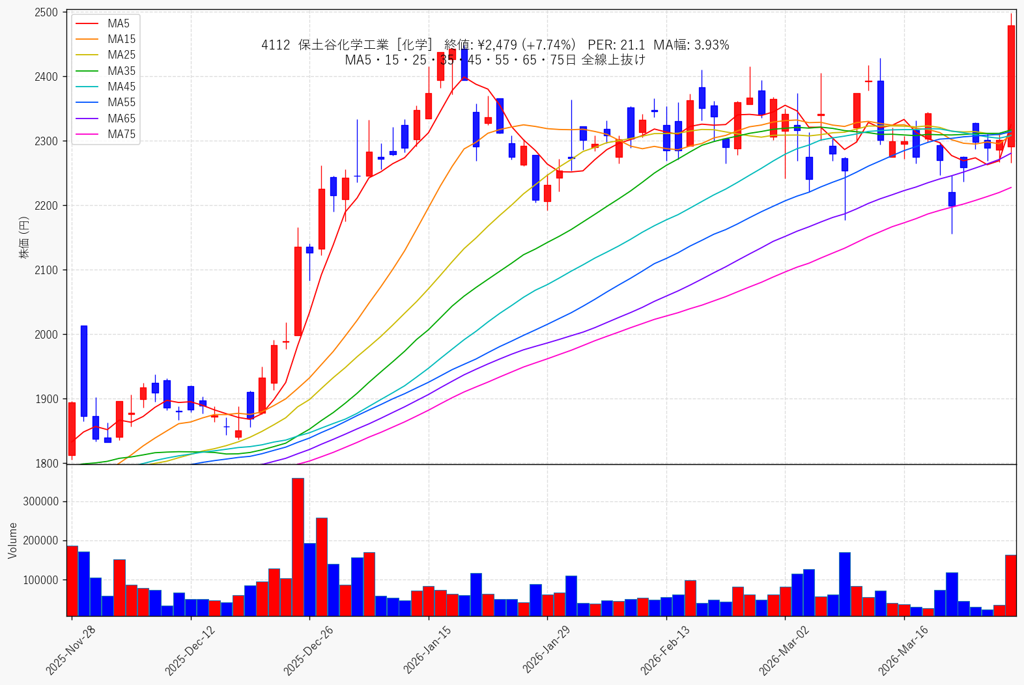
Task: Click the tallest red volume bar
Action: tap(298, 547)
